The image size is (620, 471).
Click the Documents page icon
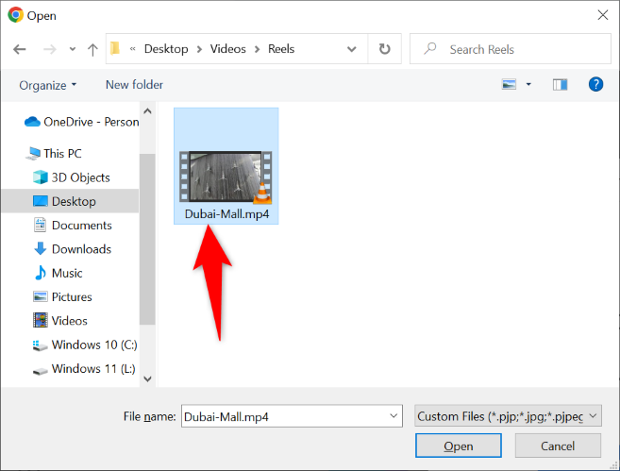40,225
